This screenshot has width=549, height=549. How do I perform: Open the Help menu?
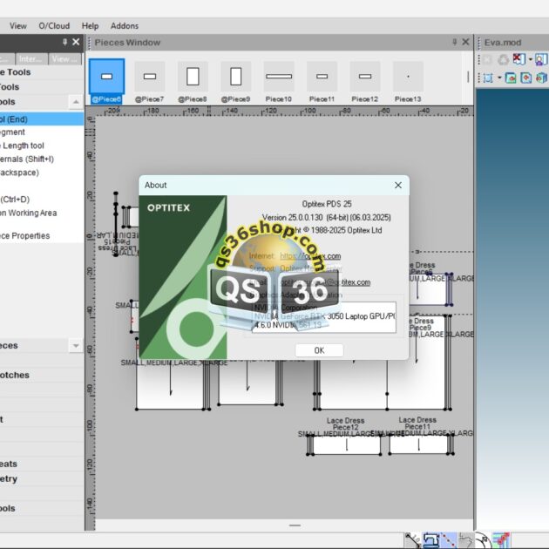[x=90, y=26]
